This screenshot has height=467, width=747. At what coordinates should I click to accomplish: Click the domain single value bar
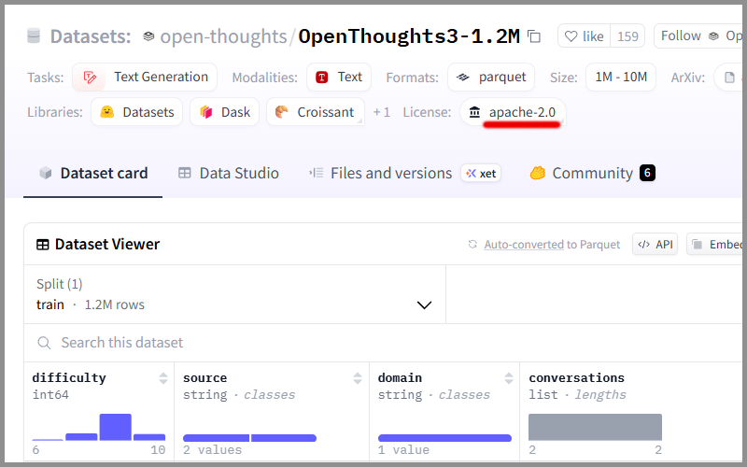(x=444, y=438)
